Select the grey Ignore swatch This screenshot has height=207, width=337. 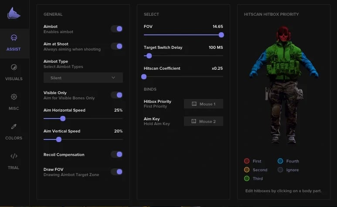(x=280, y=170)
